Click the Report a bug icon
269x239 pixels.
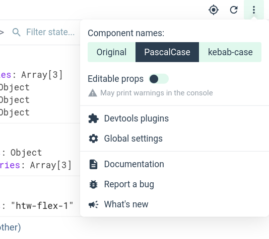93,184
